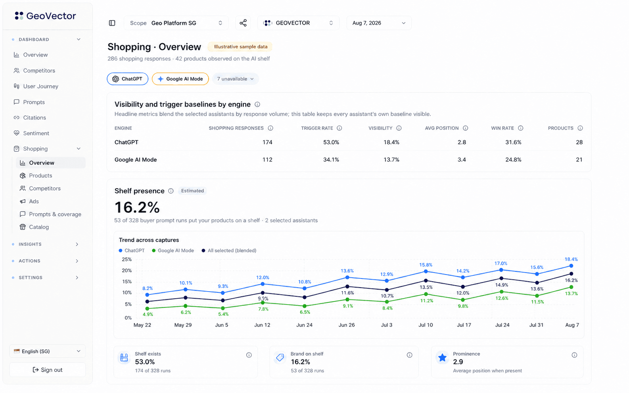Image resolution: width=629 pixels, height=393 pixels.
Task: Open info icon beside Visibility and trigger baselines
Action: pyautogui.click(x=257, y=105)
